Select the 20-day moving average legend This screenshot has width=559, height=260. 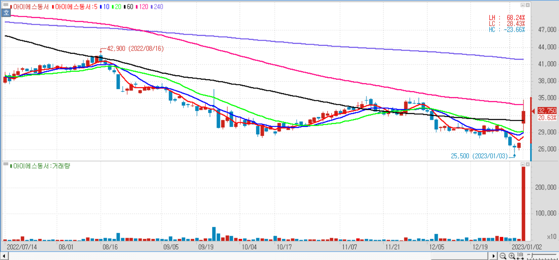click(117, 7)
